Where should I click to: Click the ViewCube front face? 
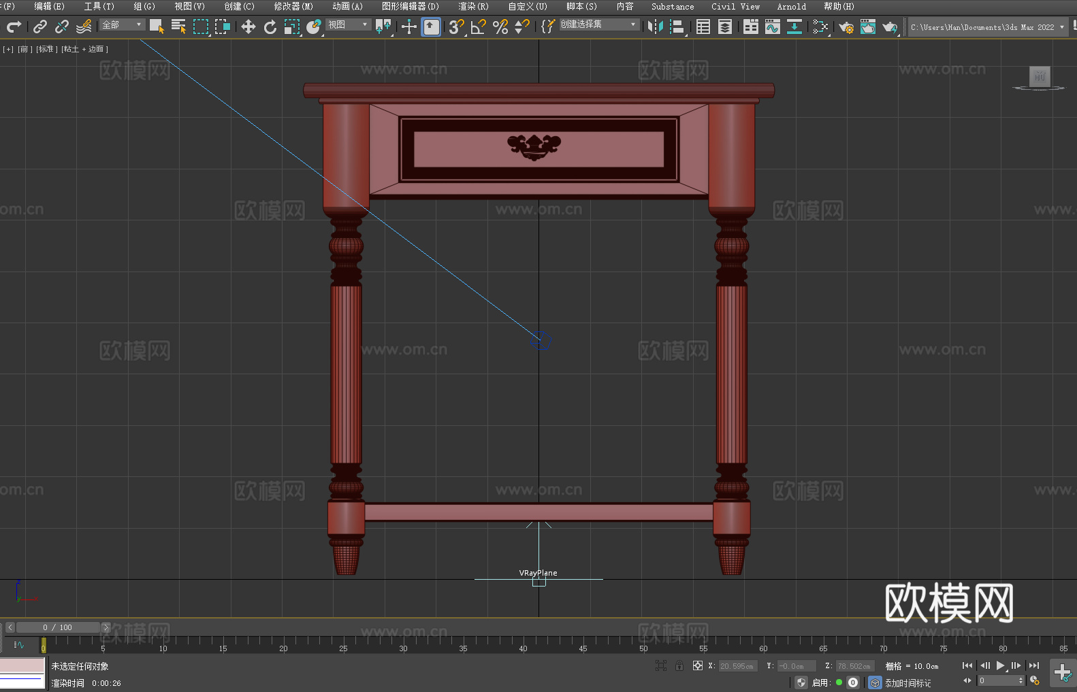click(x=1040, y=76)
